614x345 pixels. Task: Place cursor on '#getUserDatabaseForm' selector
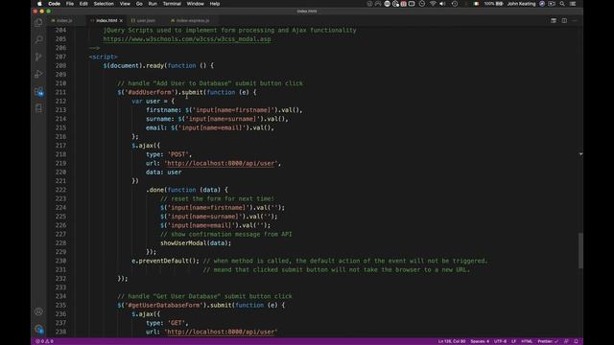point(164,305)
